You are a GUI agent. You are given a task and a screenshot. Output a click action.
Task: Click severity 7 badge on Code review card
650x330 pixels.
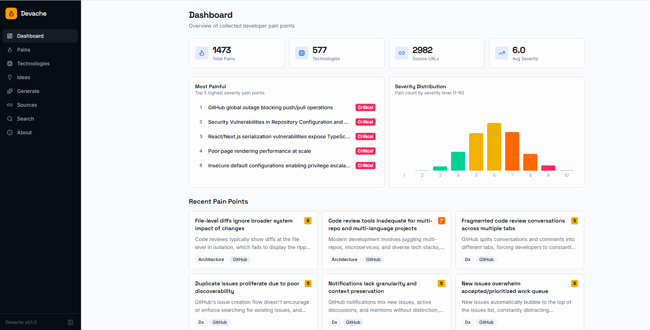441,221
